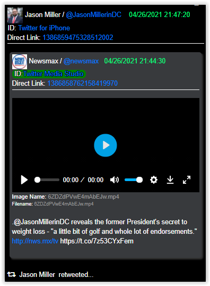
Task: Click the video seek bar handle
Action: coord(38,180)
